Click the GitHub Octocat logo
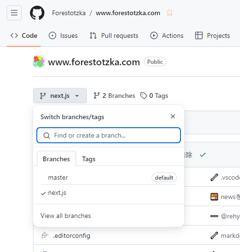Viewport: 240px width, 252px height. pos(37,13)
